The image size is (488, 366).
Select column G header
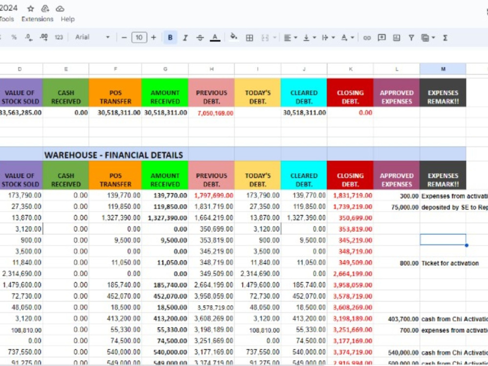pos(165,69)
